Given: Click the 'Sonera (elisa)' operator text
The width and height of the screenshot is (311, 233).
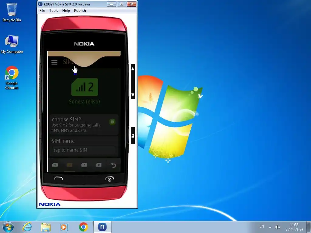Looking at the screenshot, I should click(x=84, y=102).
